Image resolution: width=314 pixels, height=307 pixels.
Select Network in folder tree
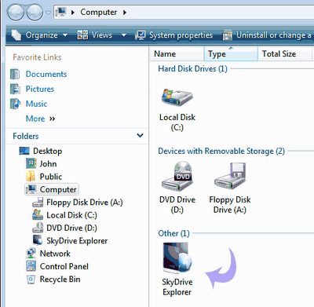click(55, 254)
